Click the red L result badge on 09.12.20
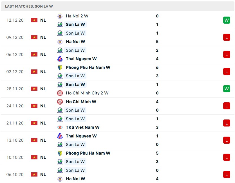The width and height of the screenshot is (235, 183). point(227,37)
